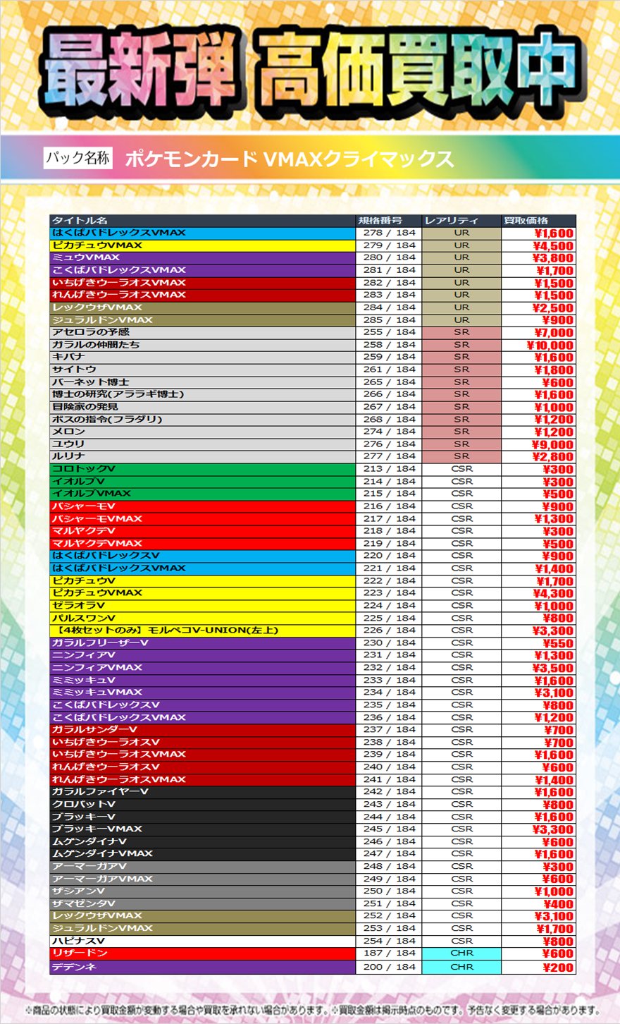This screenshot has height=1024, width=620.
Task: Click the ¥2,800 price cell
Action: [539, 456]
